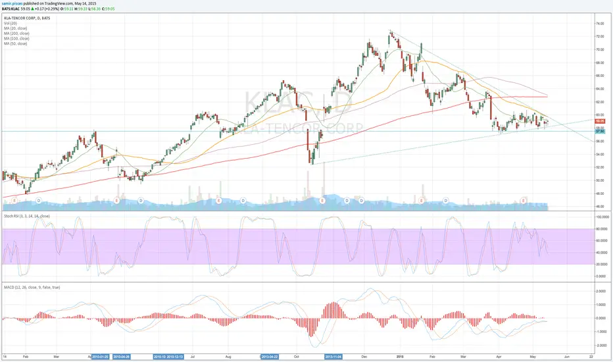The image size is (613, 362).
Task: Click the earnings E marker in late January 2015
Action: (x=422, y=200)
